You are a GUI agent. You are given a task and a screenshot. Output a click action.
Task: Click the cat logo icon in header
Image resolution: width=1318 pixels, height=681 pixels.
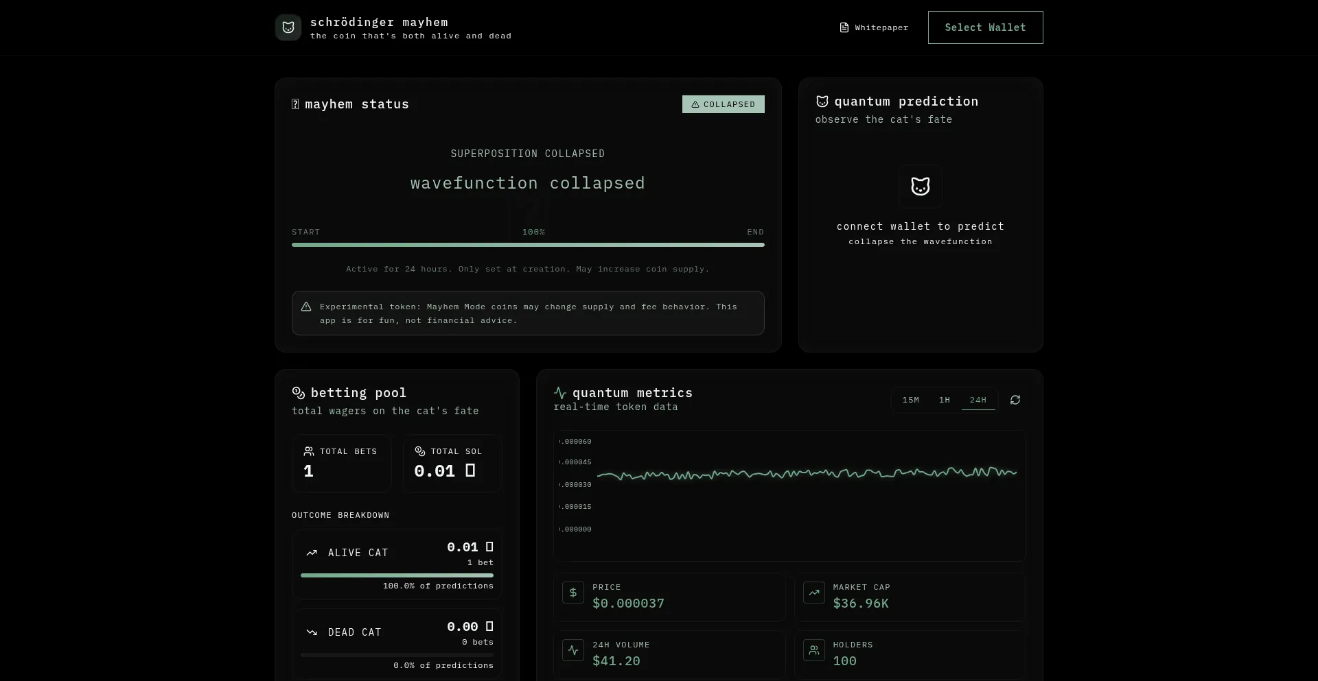point(288,27)
